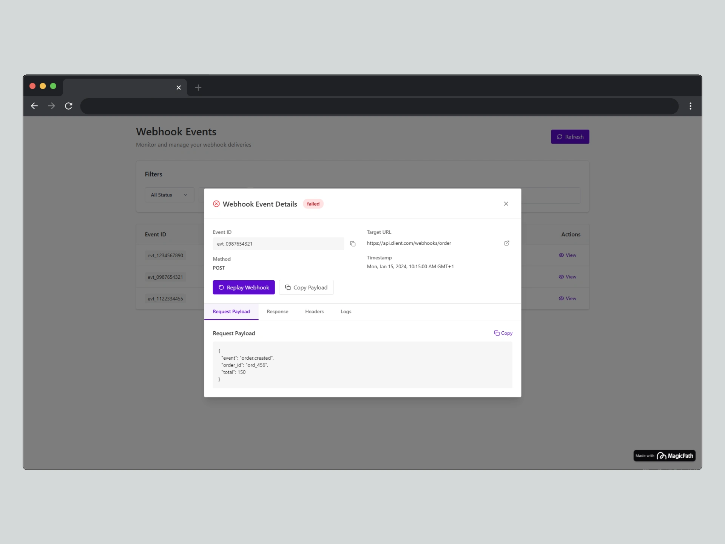The image size is (725, 544).
Task: Copy the request payload using Copy link
Action: [503, 333]
